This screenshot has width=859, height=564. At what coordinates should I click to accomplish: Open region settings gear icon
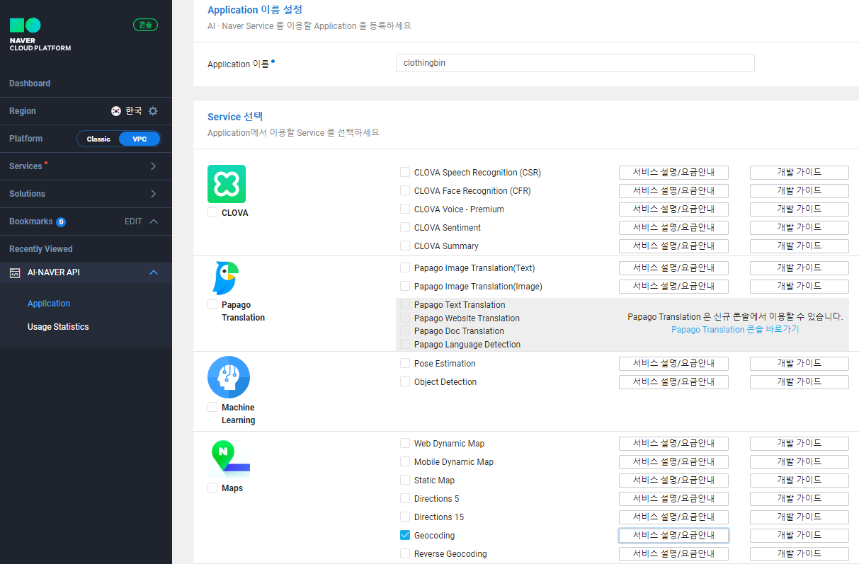(153, 111)
